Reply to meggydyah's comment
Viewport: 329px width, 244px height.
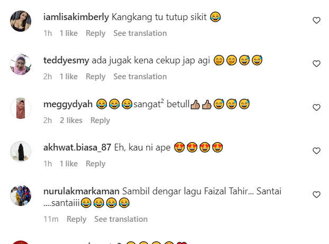pos(100,120)
